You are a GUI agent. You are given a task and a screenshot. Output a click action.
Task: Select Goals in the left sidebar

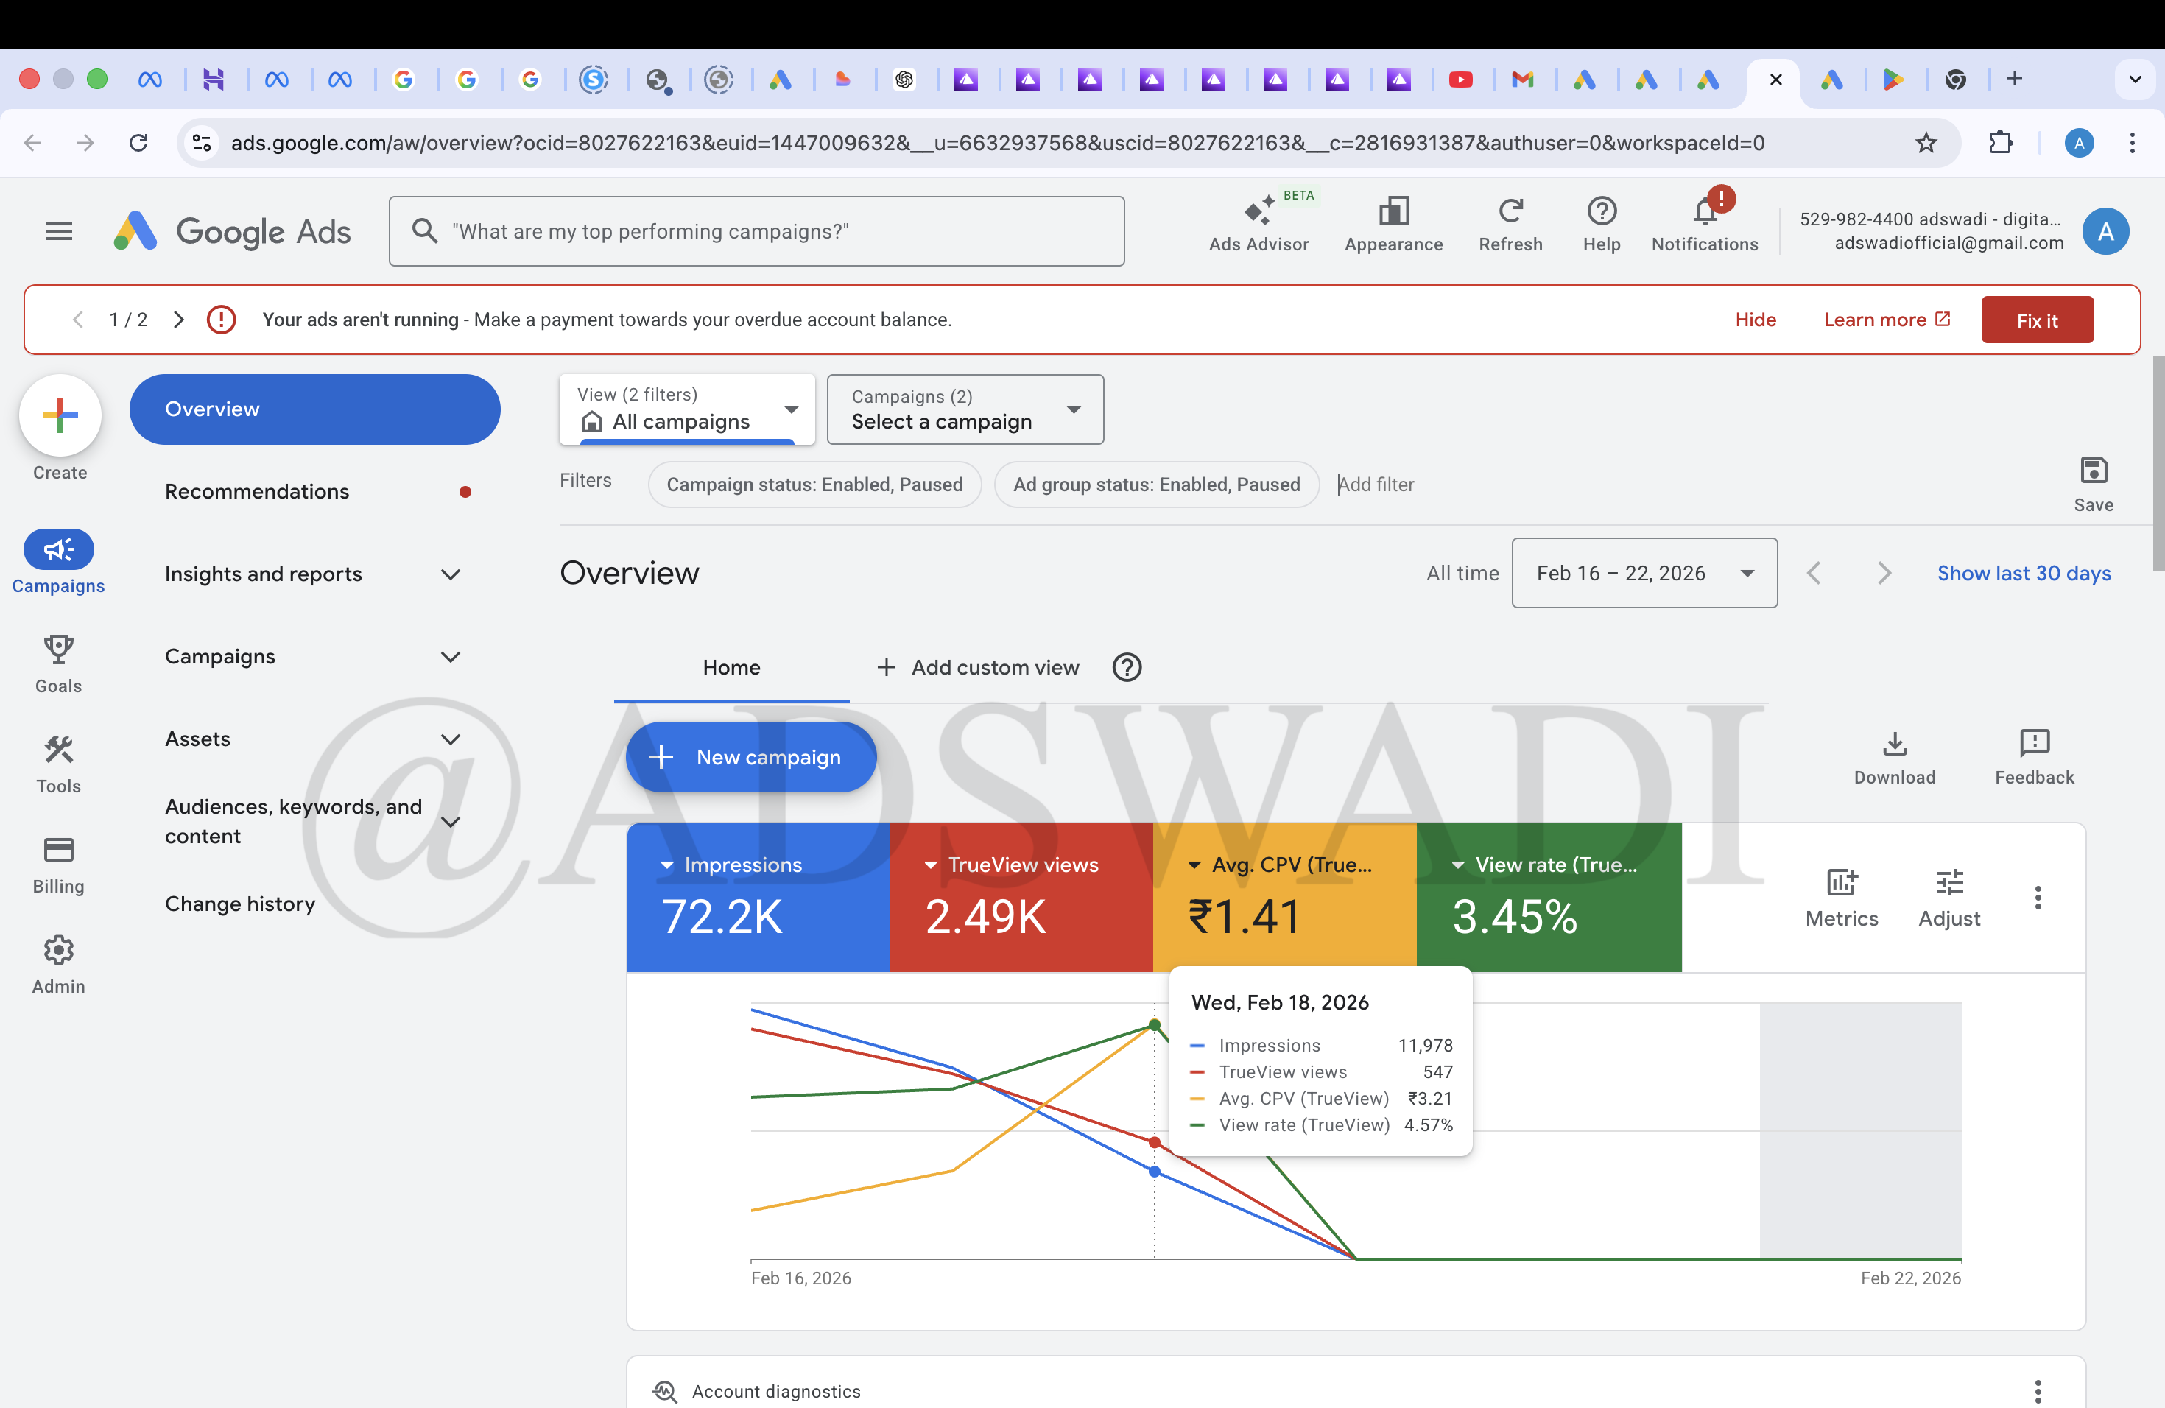pyautogui.click(x=57, y=664)
